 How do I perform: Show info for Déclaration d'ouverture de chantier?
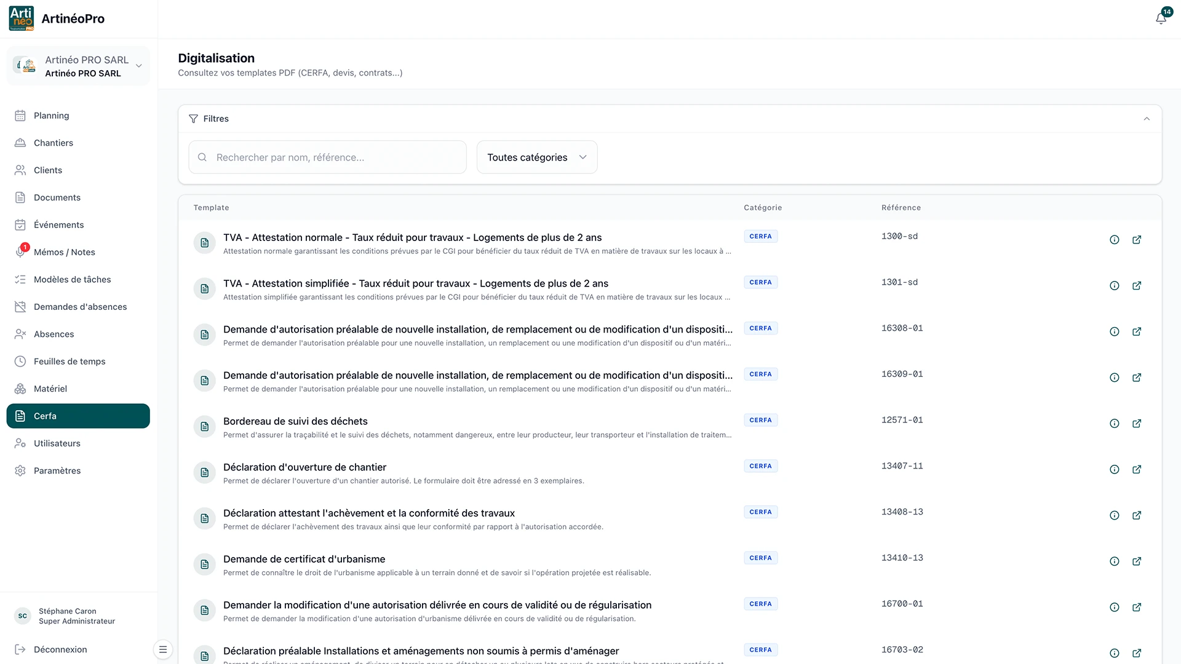[x=1114, y=470]
